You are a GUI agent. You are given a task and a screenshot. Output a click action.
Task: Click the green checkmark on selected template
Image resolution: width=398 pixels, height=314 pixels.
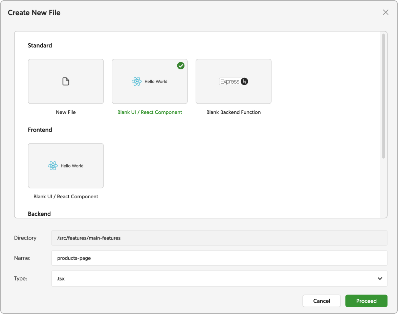pos(181,66)
